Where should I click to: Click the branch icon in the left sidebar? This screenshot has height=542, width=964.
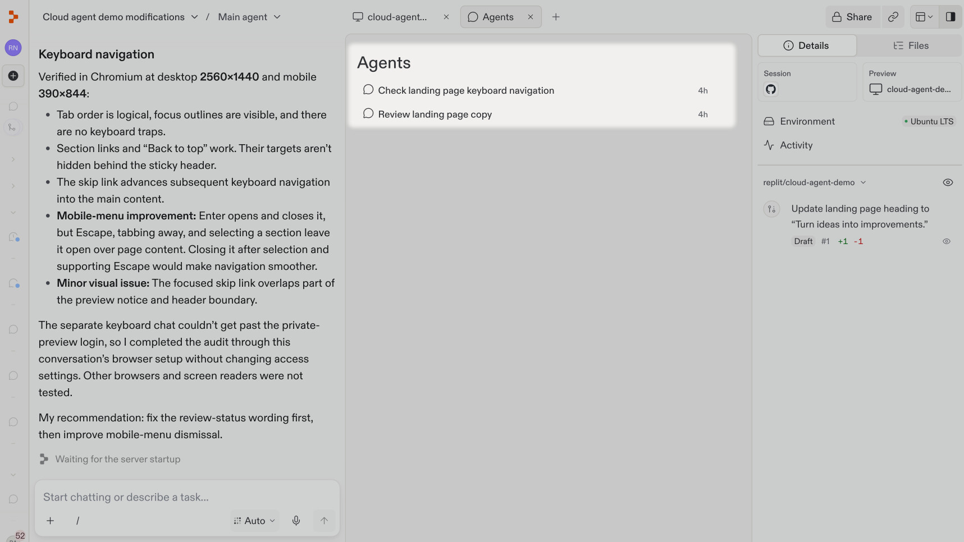[x=12, y=127]
